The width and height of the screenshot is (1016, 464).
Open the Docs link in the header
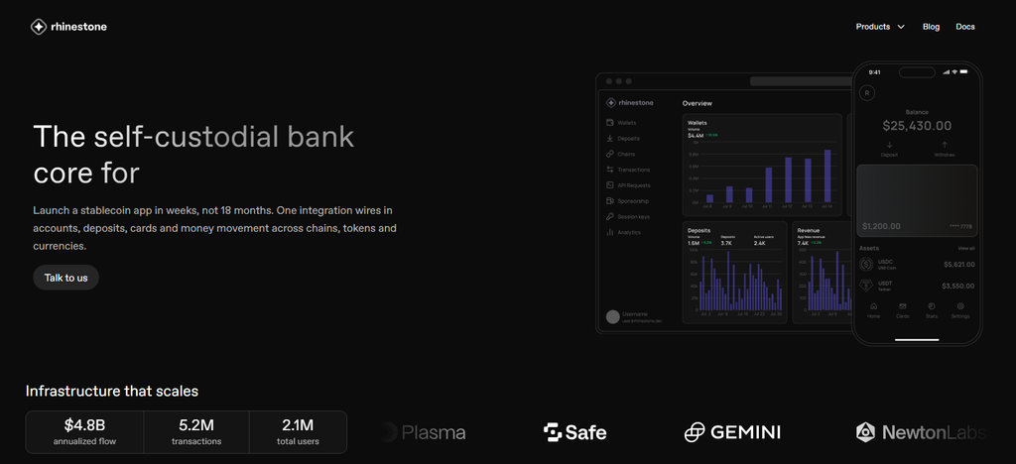click(964, 27)
